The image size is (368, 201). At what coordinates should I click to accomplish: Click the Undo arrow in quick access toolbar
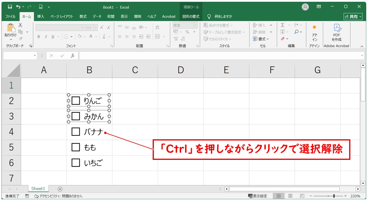pos(19,7)
